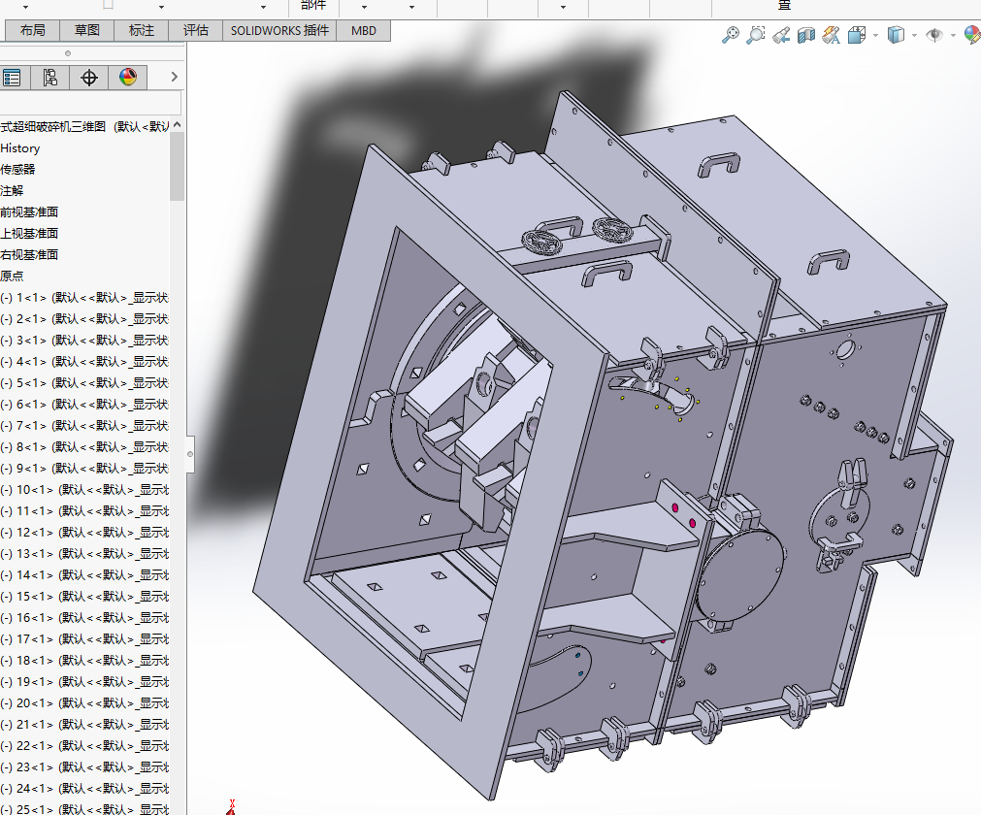Open the View Orientation dropdown arrow
Screen dimensions: 981x815
coord(875,35)
